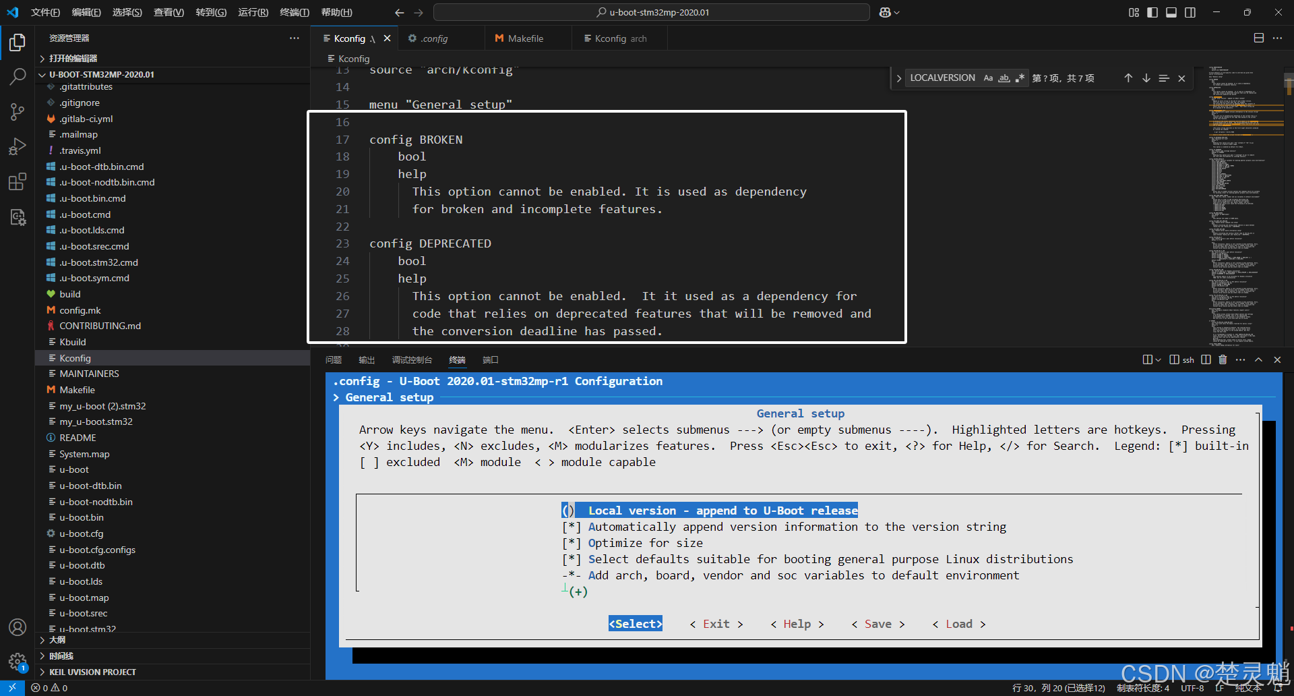This screenshot has width=1294, height=696.
Task: Click the LOCALVERSION find input field
Action: [x=943, y=78]
